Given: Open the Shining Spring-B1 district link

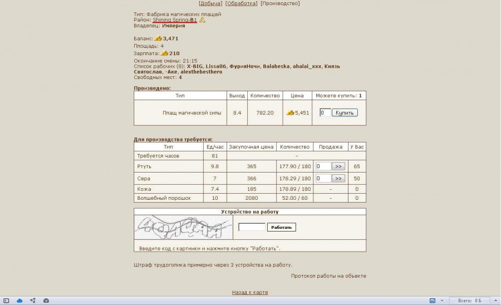Looking at the screenshot, I should [175, 20].
